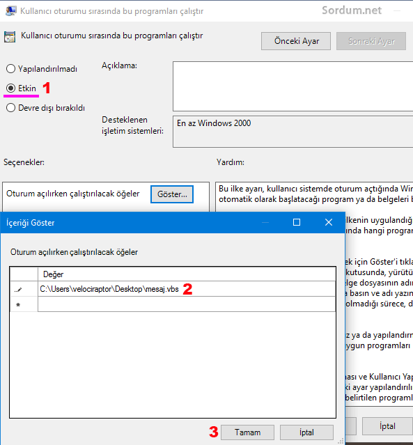Cancel the İçeriği Göster dialog with İptal
This screenshot has height=445, width=413.
point(306,432)
